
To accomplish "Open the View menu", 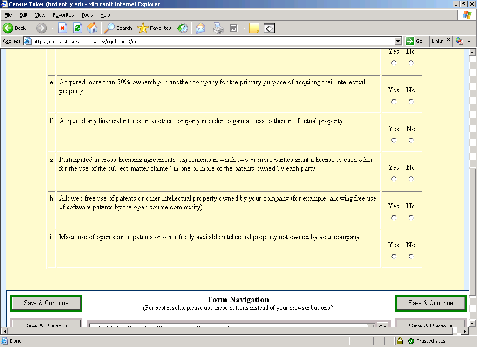I will (x=40, y=15).
